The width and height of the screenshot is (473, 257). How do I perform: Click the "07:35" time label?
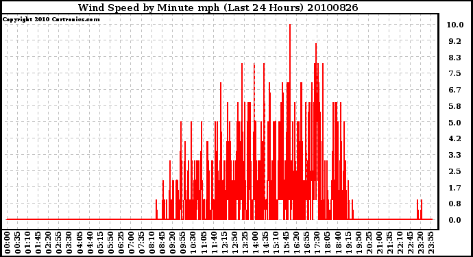coord(141,243)
